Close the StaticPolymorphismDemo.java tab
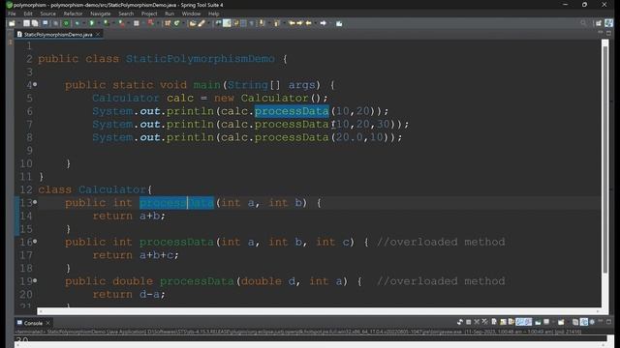The height and width of the screenshot is (348, 620). click(x=98, y=35)
